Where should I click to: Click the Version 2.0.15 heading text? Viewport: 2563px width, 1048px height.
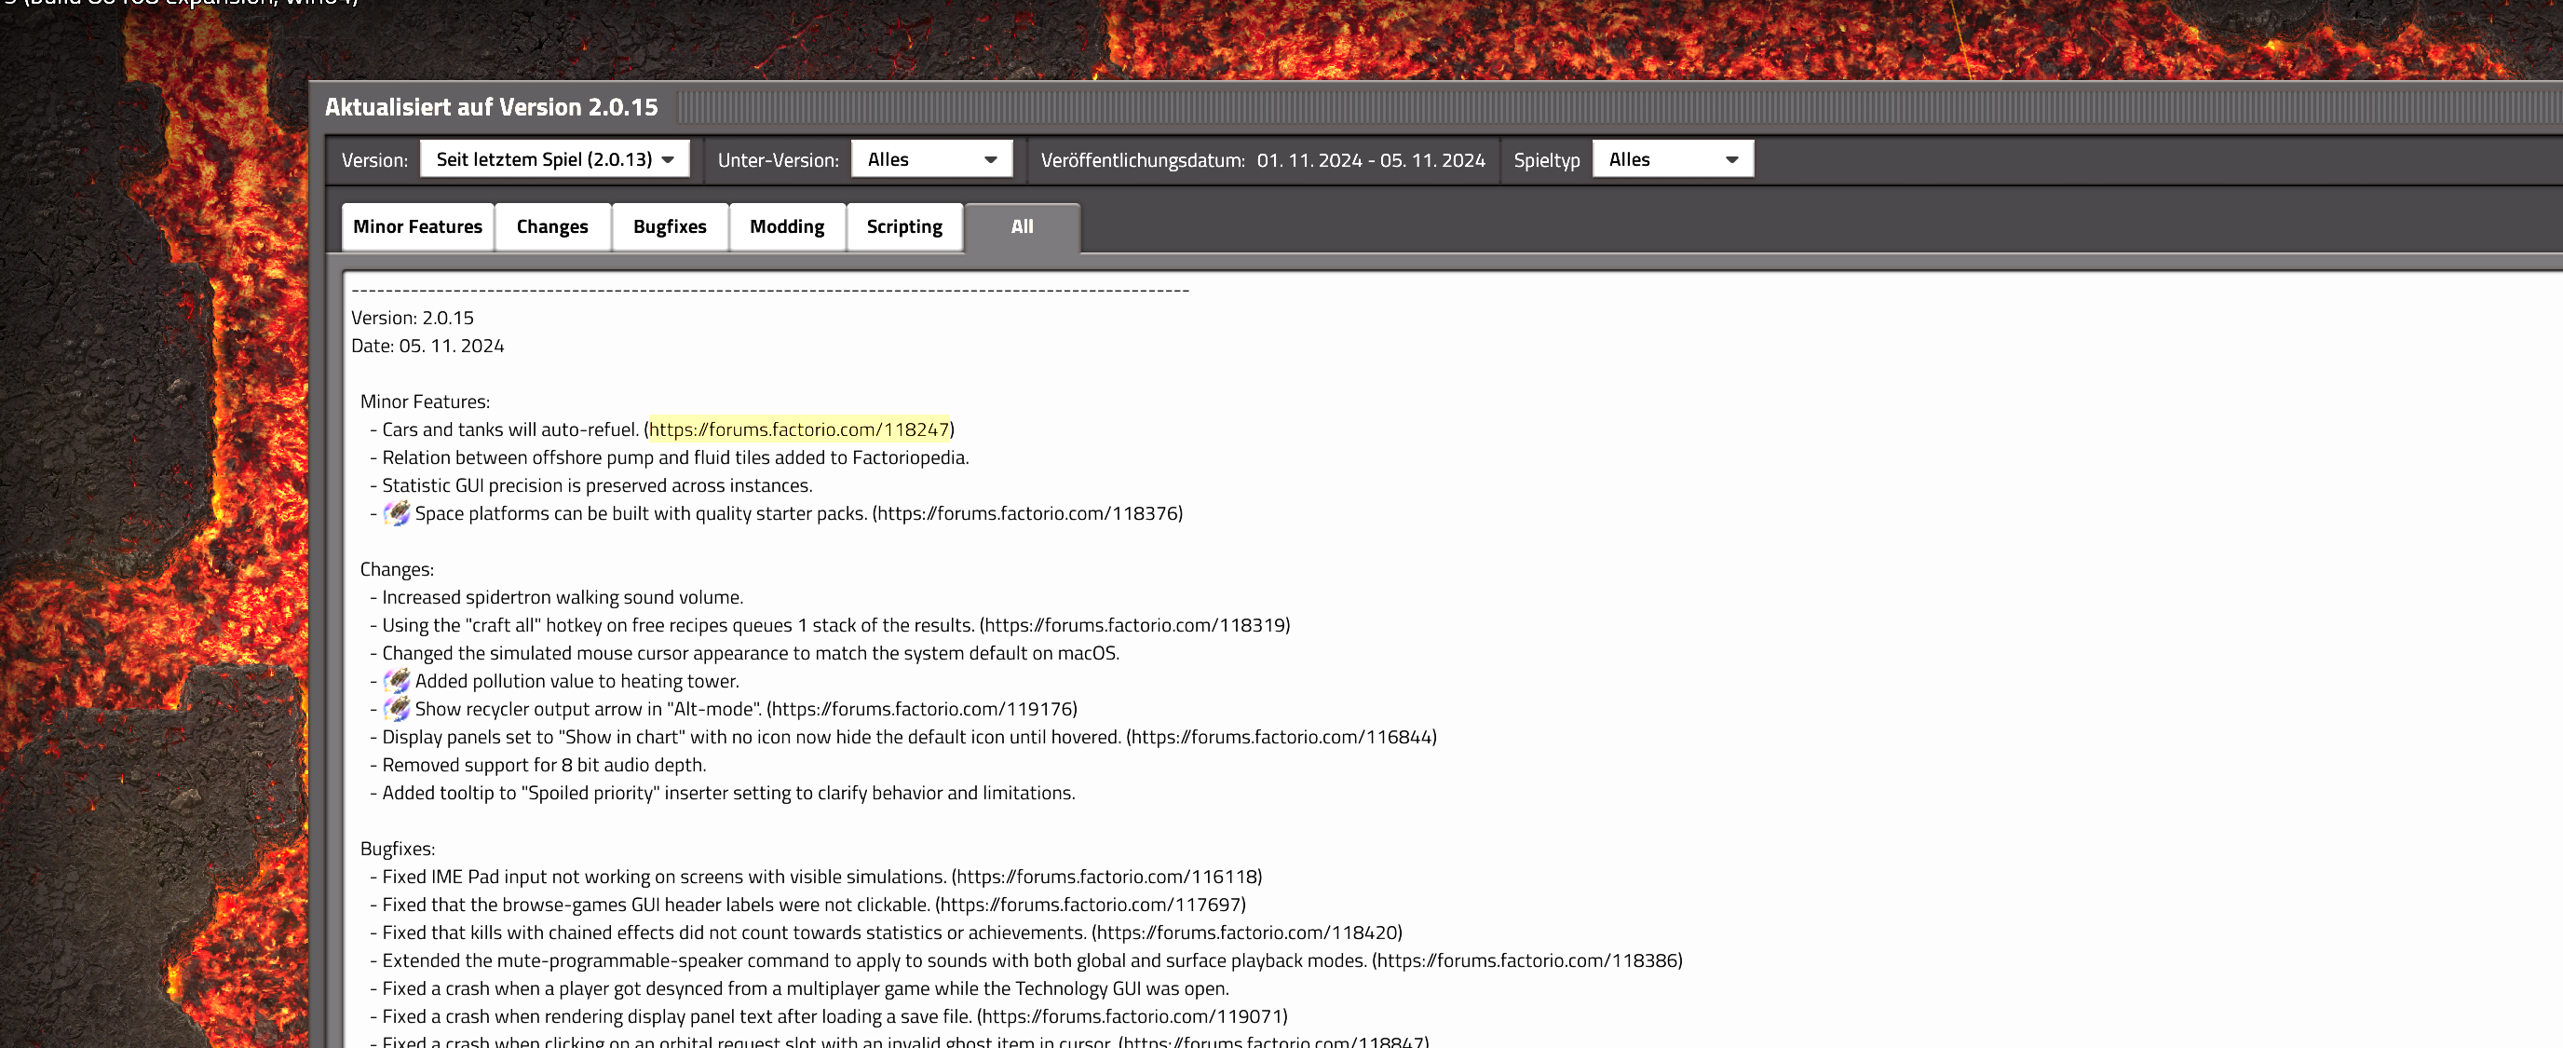point(412,319)
